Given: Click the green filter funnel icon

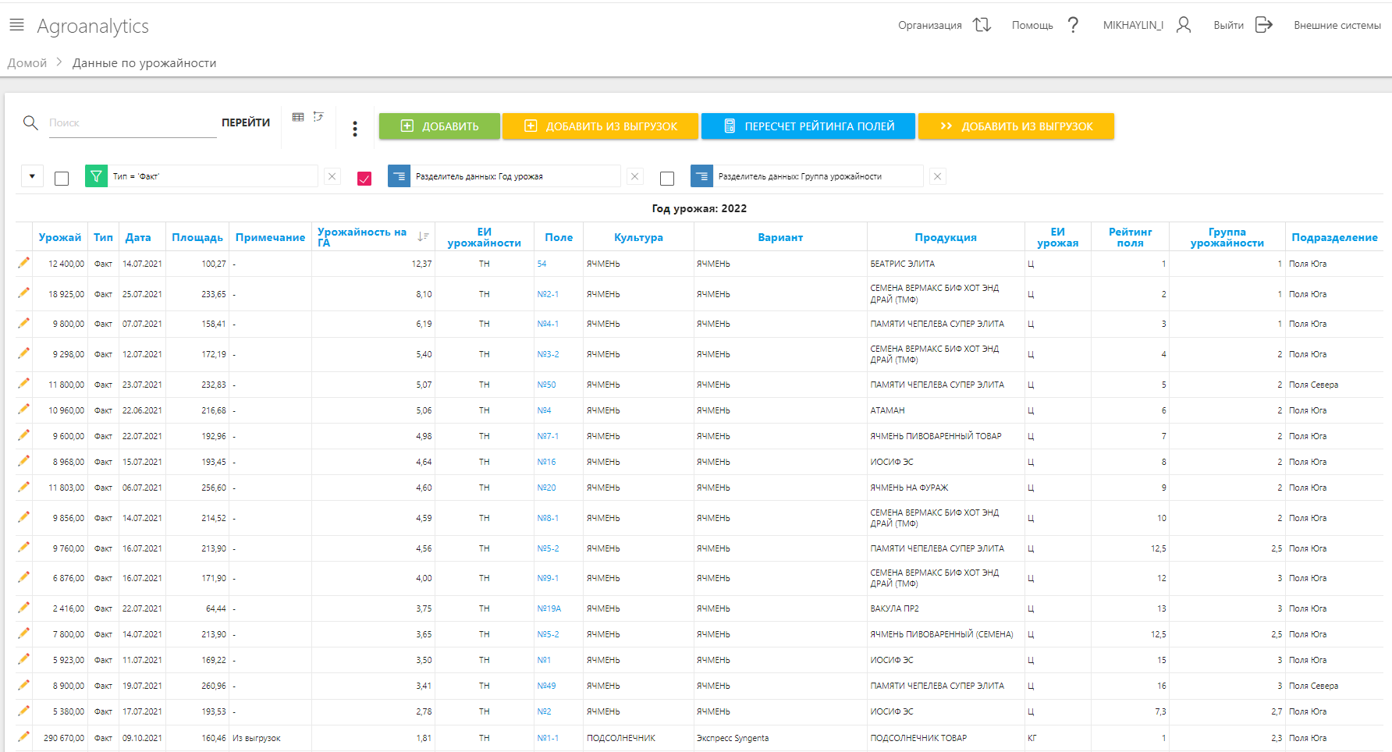Looking at the screenshot, I should coord(96,176).
